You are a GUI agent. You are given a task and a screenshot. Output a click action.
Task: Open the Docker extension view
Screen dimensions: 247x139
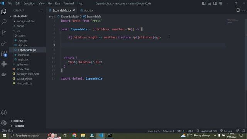coord(4,74)
